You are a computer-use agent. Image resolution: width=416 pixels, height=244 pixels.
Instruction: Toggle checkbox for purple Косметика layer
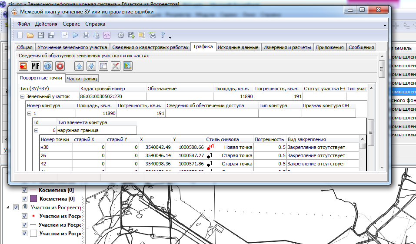pyautogui.click(x=25, y=199)
